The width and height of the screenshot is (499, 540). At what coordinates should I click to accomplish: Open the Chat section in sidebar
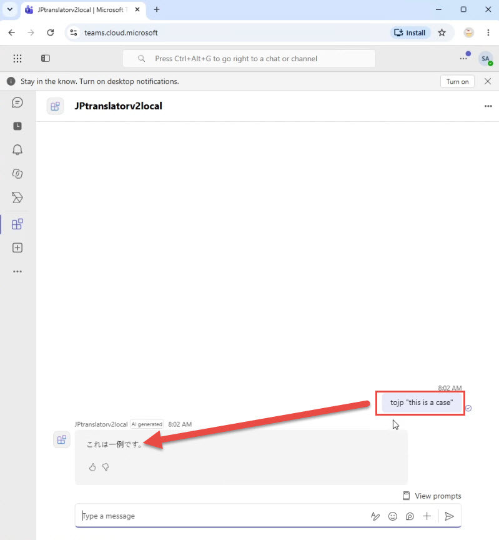(x=17, y=102)
